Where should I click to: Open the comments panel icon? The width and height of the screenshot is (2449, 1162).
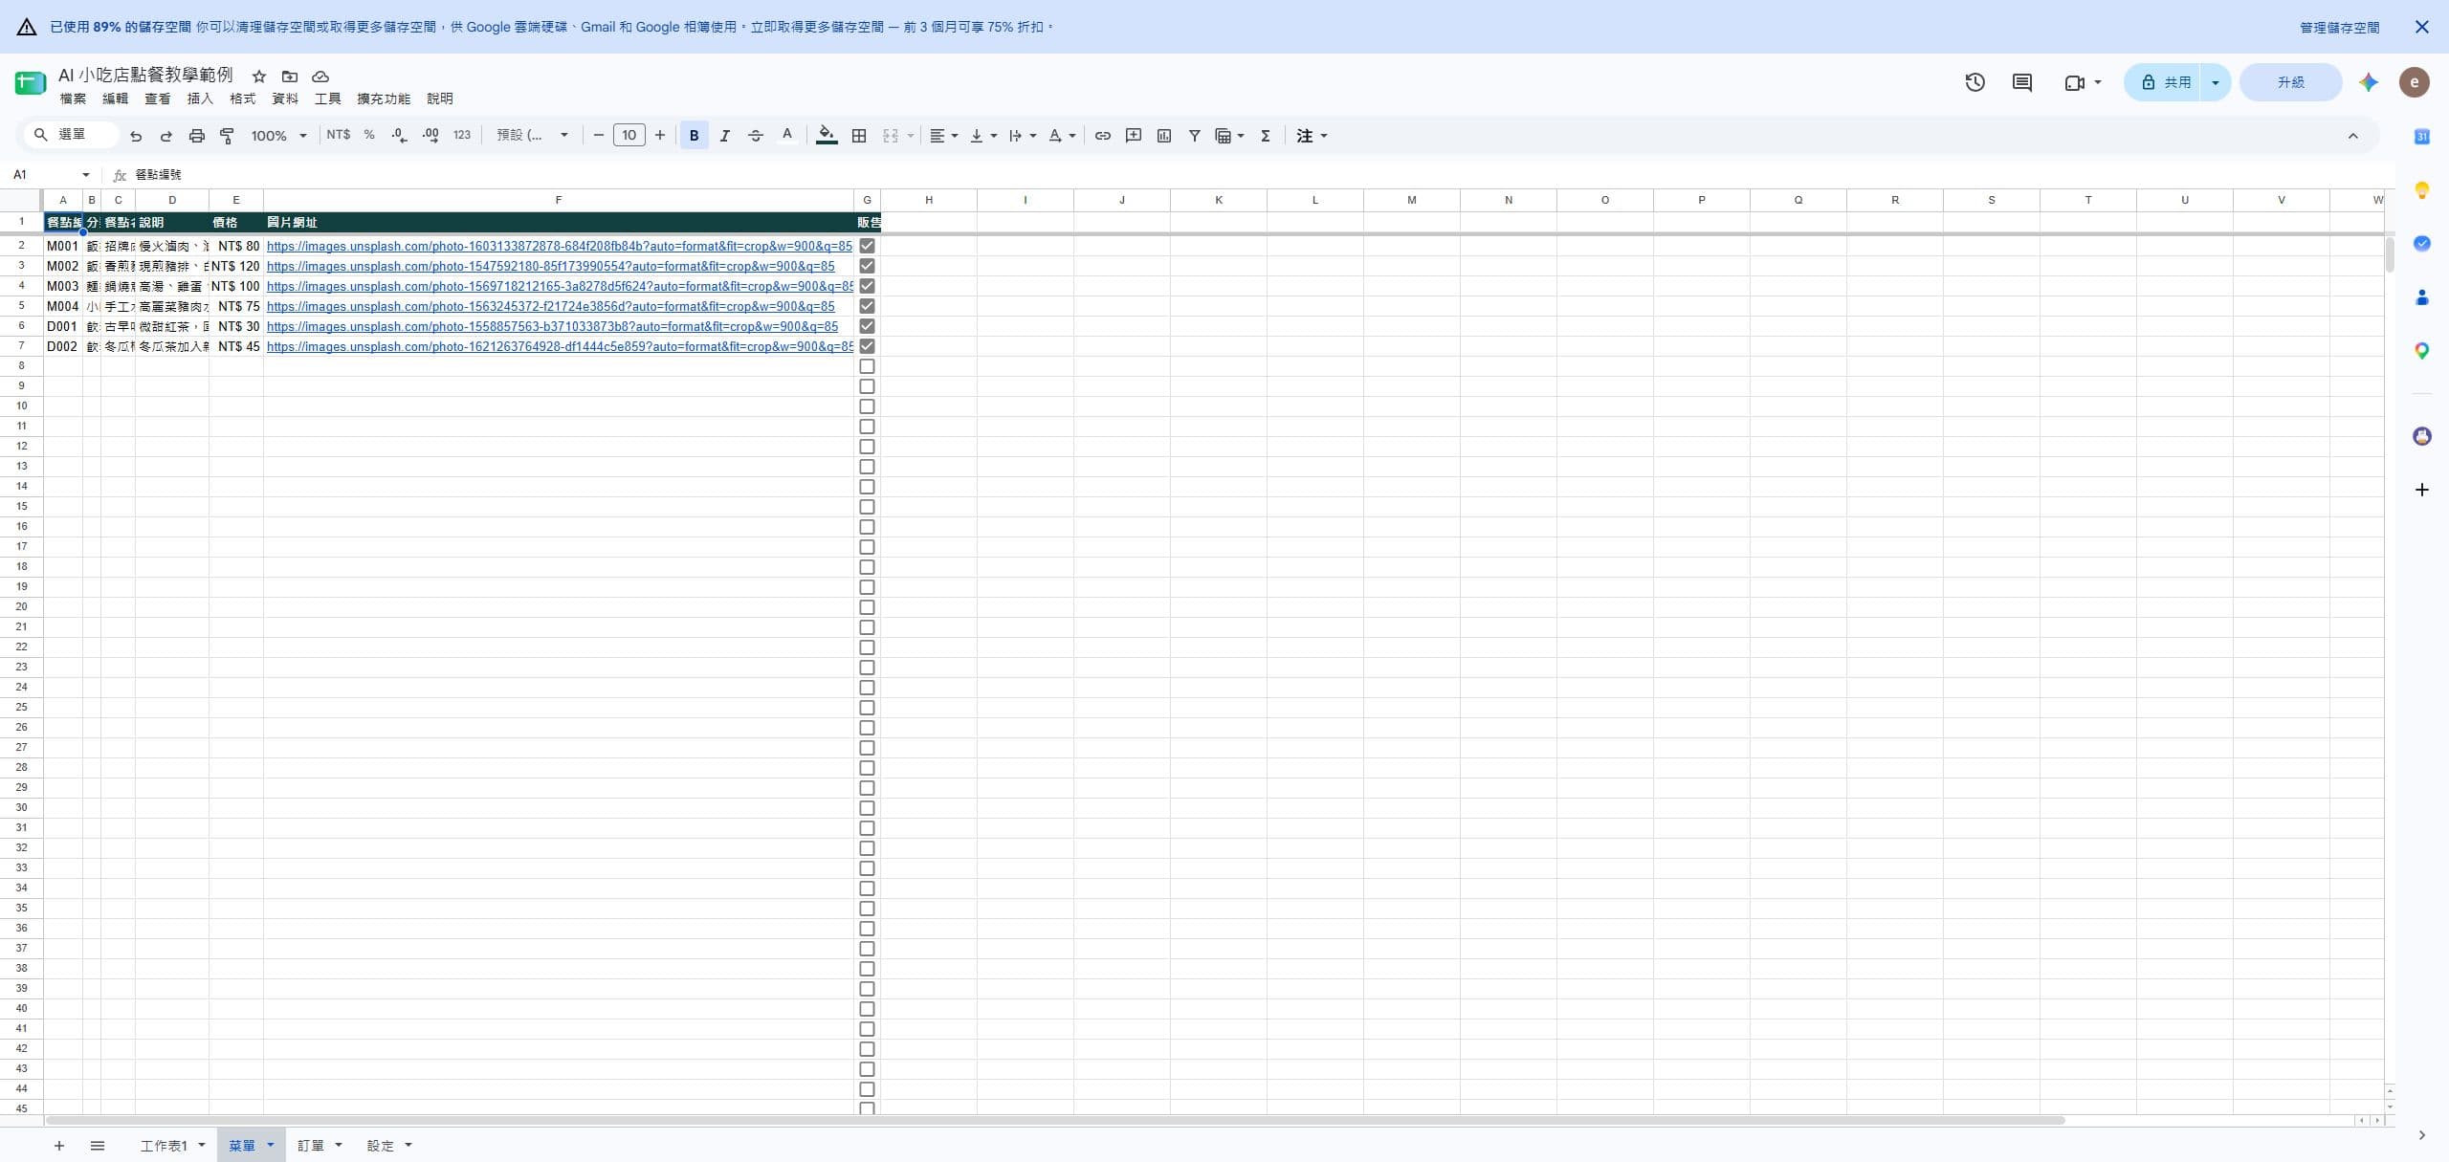2022,82
